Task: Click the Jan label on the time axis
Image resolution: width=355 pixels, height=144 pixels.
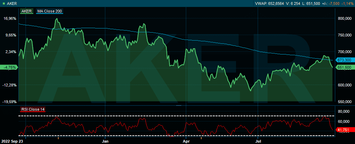Action: click(105, 141)
